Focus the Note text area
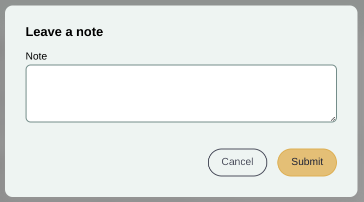The width and height of the screenshot is (364, 202). (x=181, y=93)
